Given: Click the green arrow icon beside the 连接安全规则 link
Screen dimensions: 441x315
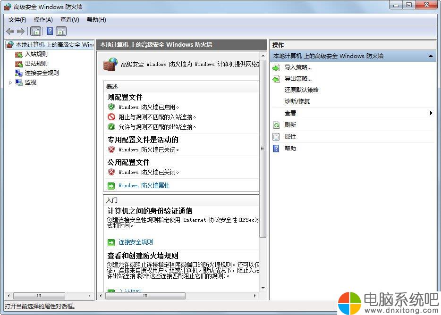Looking at the screenshot, I should (111, 242).
